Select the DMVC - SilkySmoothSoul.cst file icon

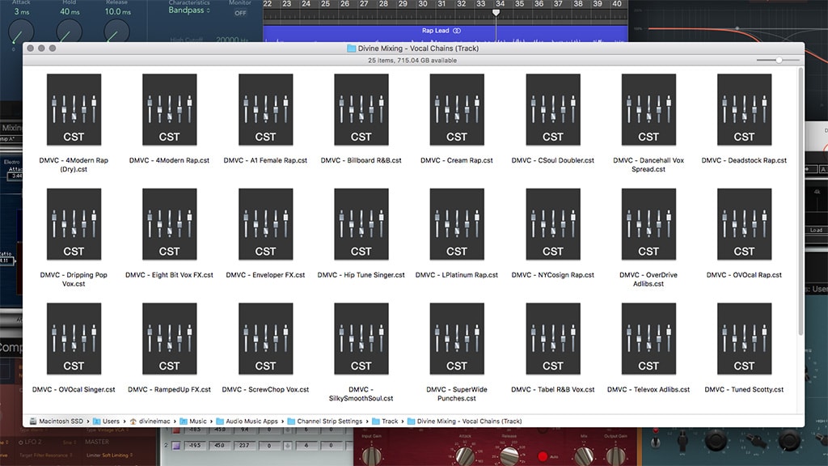[x=361, y=339]
